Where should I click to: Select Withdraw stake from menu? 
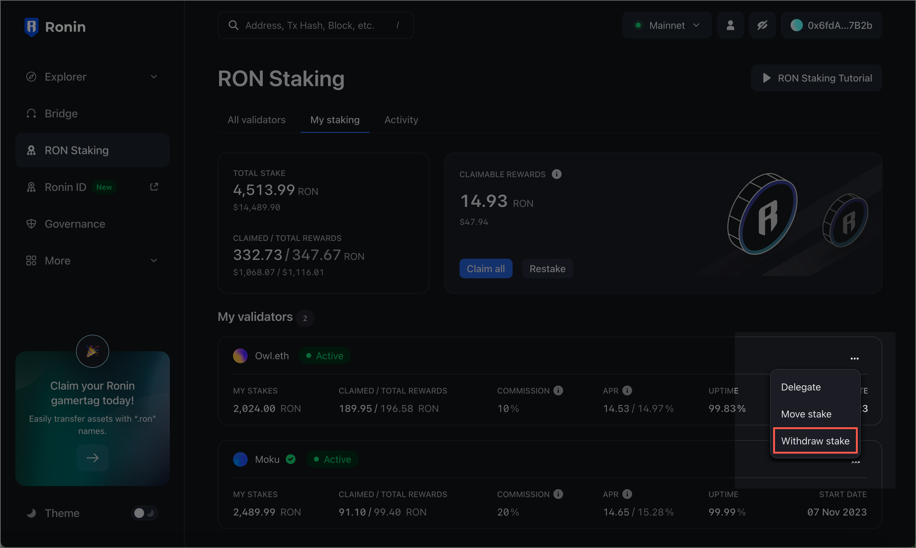point(815,441)
